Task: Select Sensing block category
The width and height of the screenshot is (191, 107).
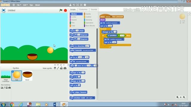Action: [x=89, y=20]
